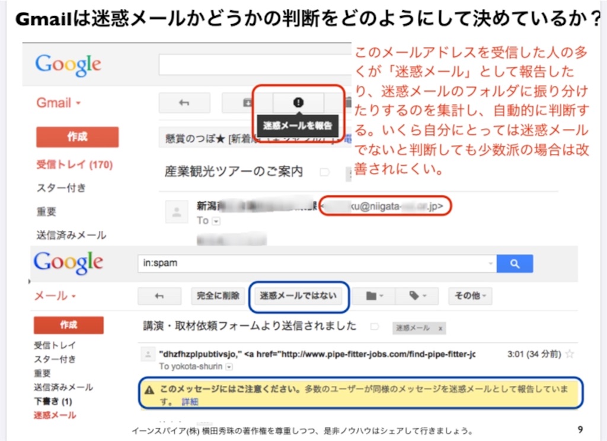Image resolution: width=607 pixels, height=441 pixels.
Task: Click lower Google logo
Action: 68,263
